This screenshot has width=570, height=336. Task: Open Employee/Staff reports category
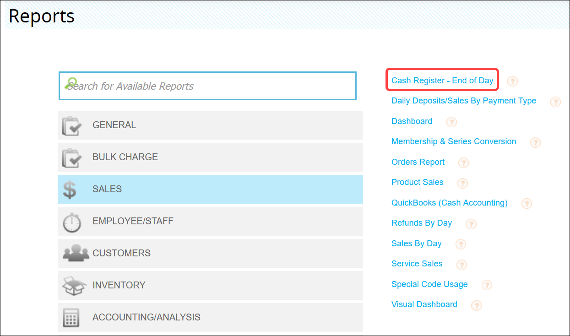(x=210, y=221)
